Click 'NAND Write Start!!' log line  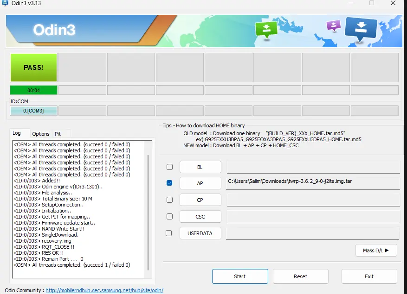[x=49, y=229]
